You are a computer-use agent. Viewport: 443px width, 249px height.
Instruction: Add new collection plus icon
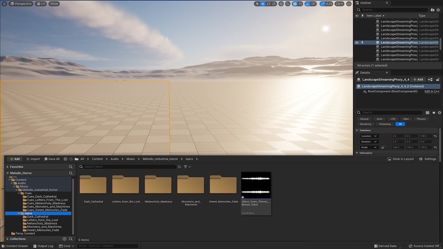[x=64, y=239]
